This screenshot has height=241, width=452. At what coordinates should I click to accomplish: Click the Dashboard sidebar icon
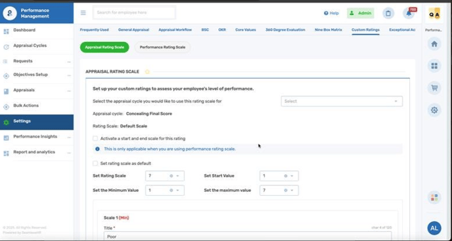pyautogui.click(x=6, y=31)
